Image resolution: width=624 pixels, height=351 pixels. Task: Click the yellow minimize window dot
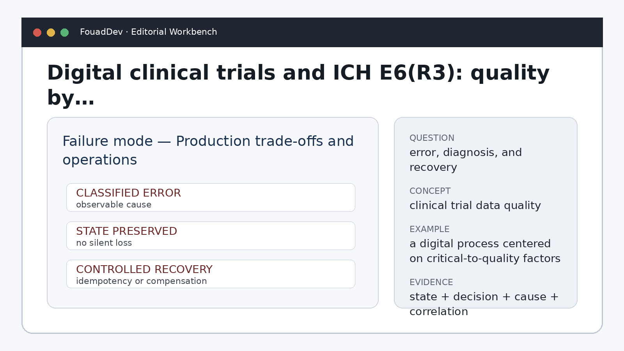tap(51, 32)
